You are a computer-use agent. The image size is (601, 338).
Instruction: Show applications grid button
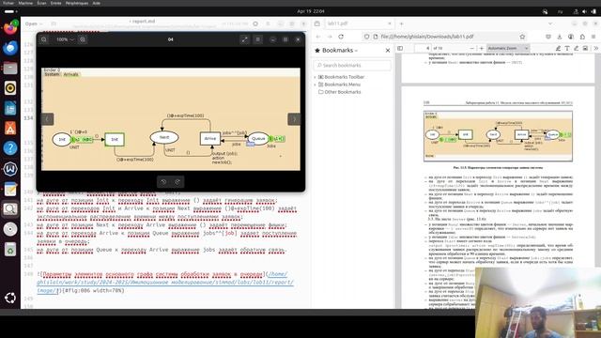[10, 298]
